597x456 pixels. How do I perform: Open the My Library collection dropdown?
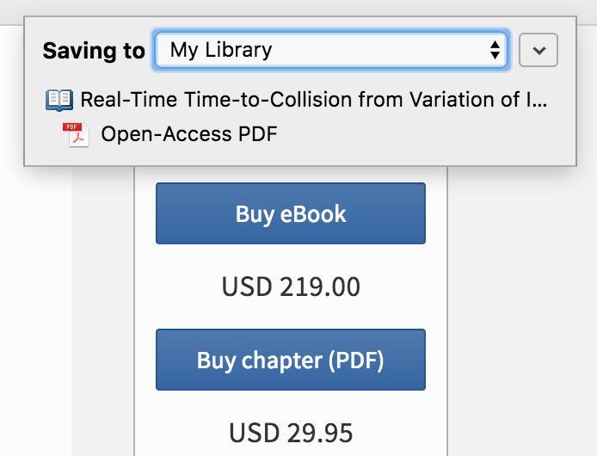click(331, 50)
